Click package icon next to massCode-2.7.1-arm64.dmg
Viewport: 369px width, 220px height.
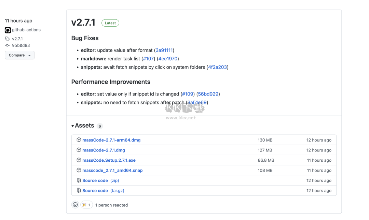click(x=79, y=140)
